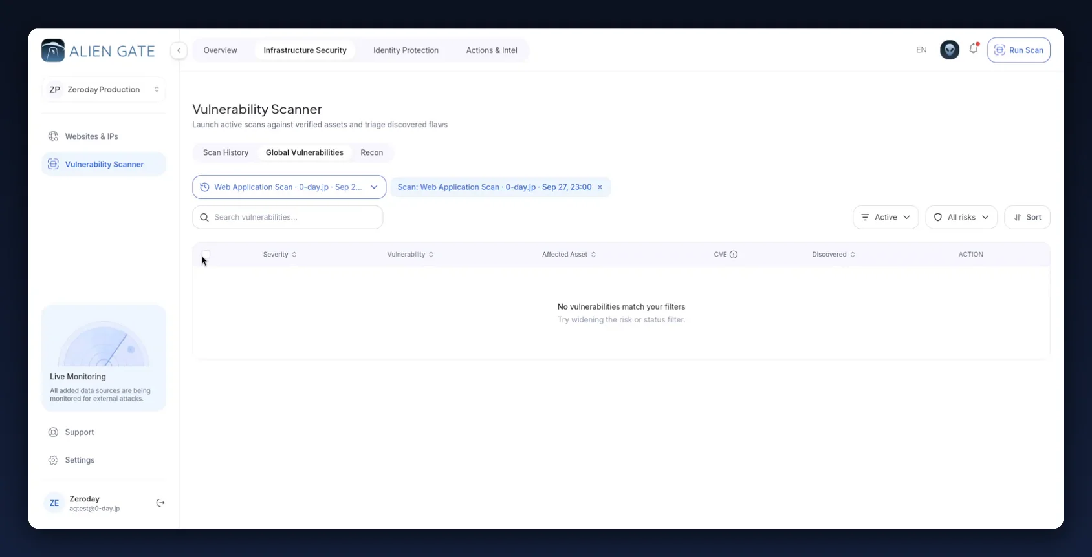Open the Infrastructure Security tab
This screenshot has height=557, width=1092.
305,50
